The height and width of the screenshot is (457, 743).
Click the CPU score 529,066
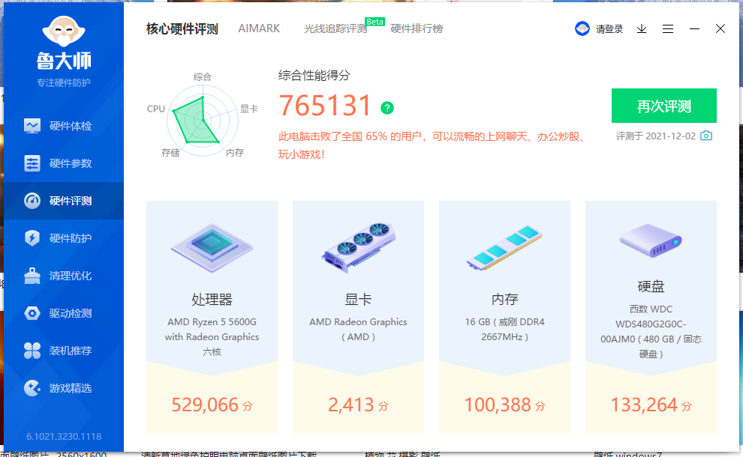pos(205,405)
